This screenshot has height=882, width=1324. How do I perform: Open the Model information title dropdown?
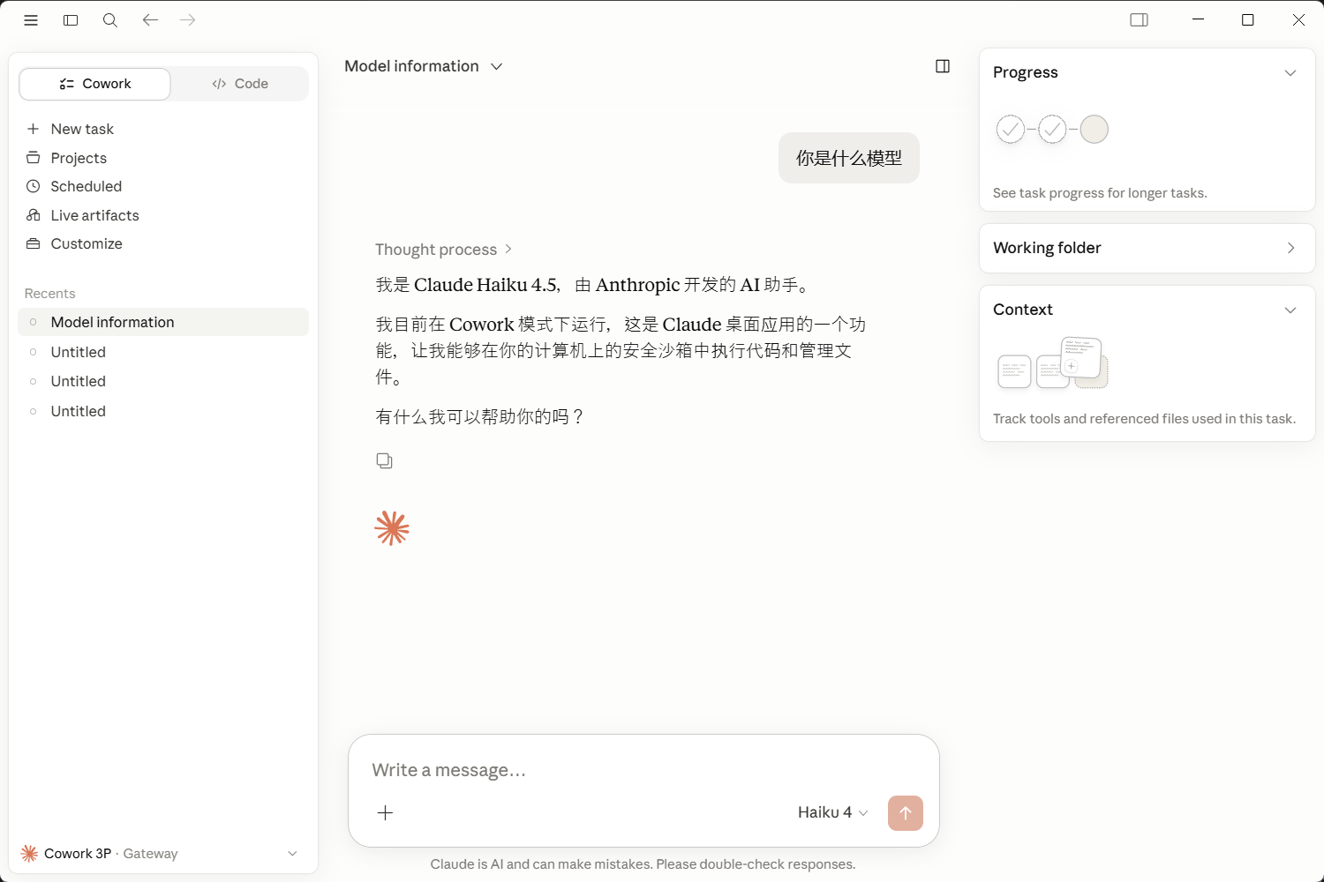424,66
